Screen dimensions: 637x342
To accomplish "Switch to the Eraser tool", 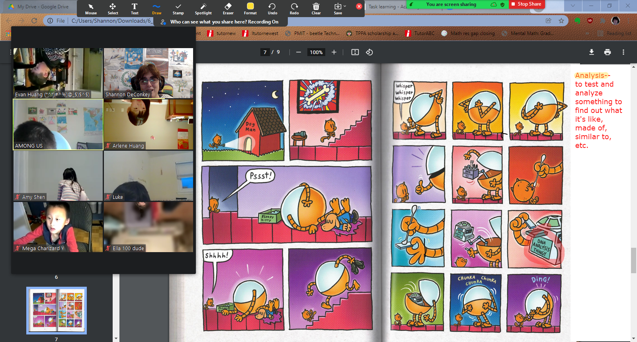I will point(228,9).
